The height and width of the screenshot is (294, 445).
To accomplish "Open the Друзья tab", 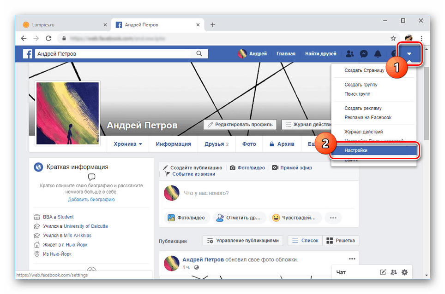I will pyautogui.click(x=216, y=144).
